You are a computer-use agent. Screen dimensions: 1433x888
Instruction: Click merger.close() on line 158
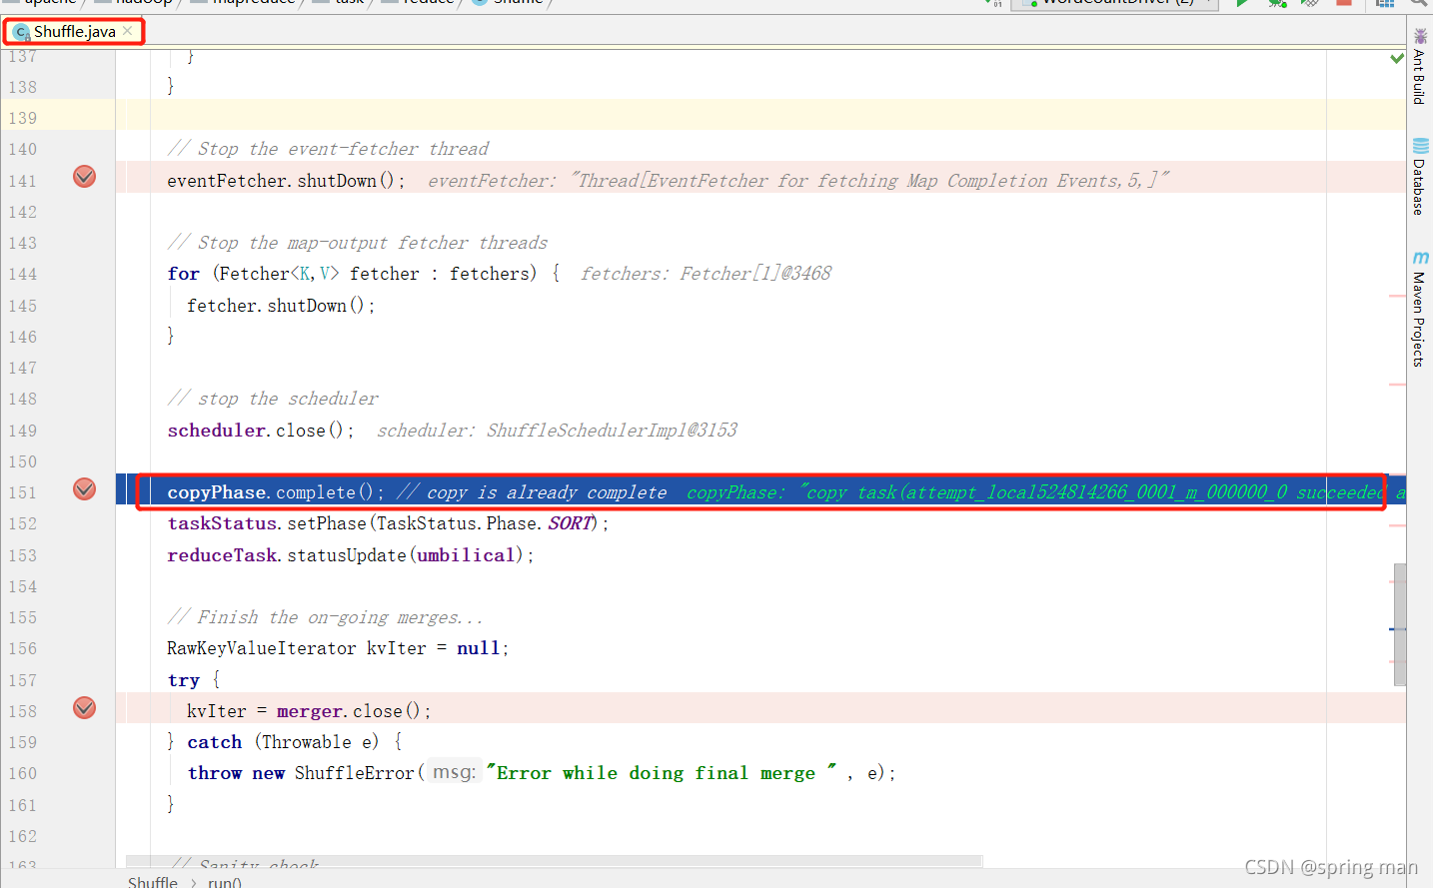354,711
